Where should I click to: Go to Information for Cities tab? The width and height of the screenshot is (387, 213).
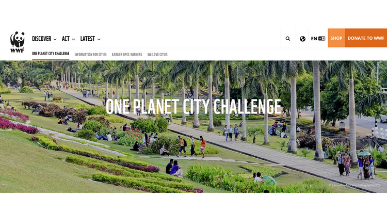tap(91, 55)
